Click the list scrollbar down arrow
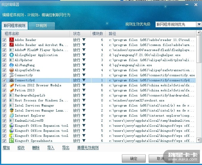 (x=199, y=140)
